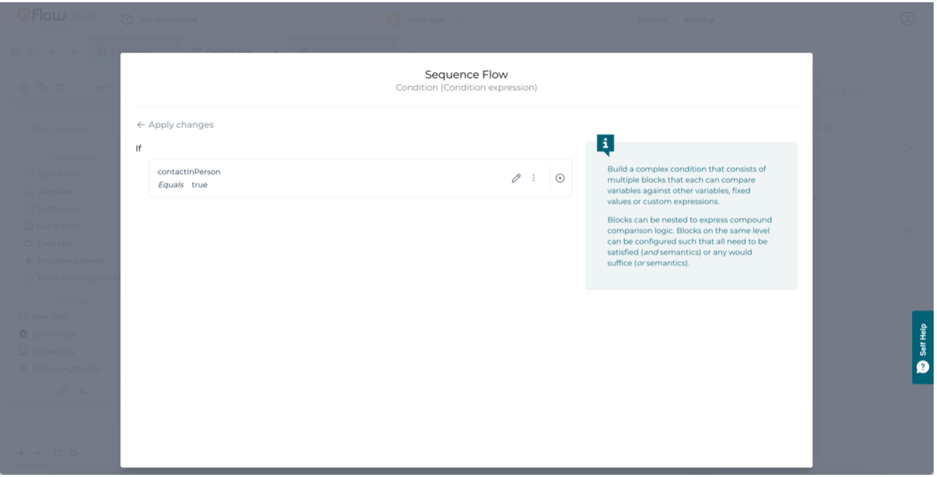The width and height of the screenshot is (937, 477).
Task: Click Apply changes back arrow link
Action: click(175, 124)
